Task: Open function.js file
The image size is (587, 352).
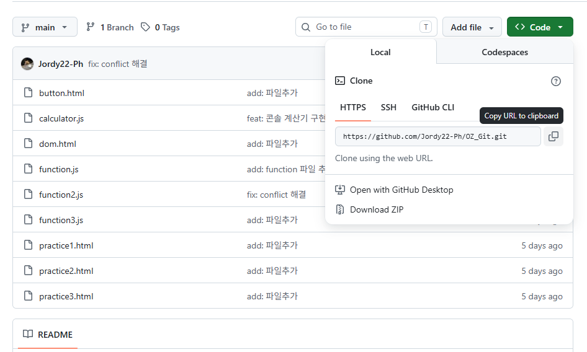Action: pyautogui.click(x=59, y=169)
